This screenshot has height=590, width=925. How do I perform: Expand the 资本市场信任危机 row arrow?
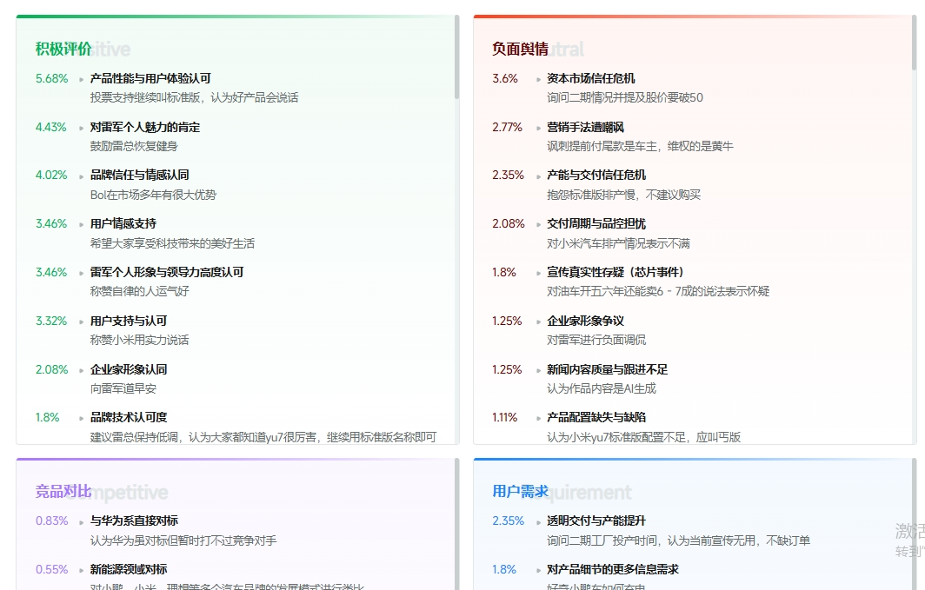(539, 79)
